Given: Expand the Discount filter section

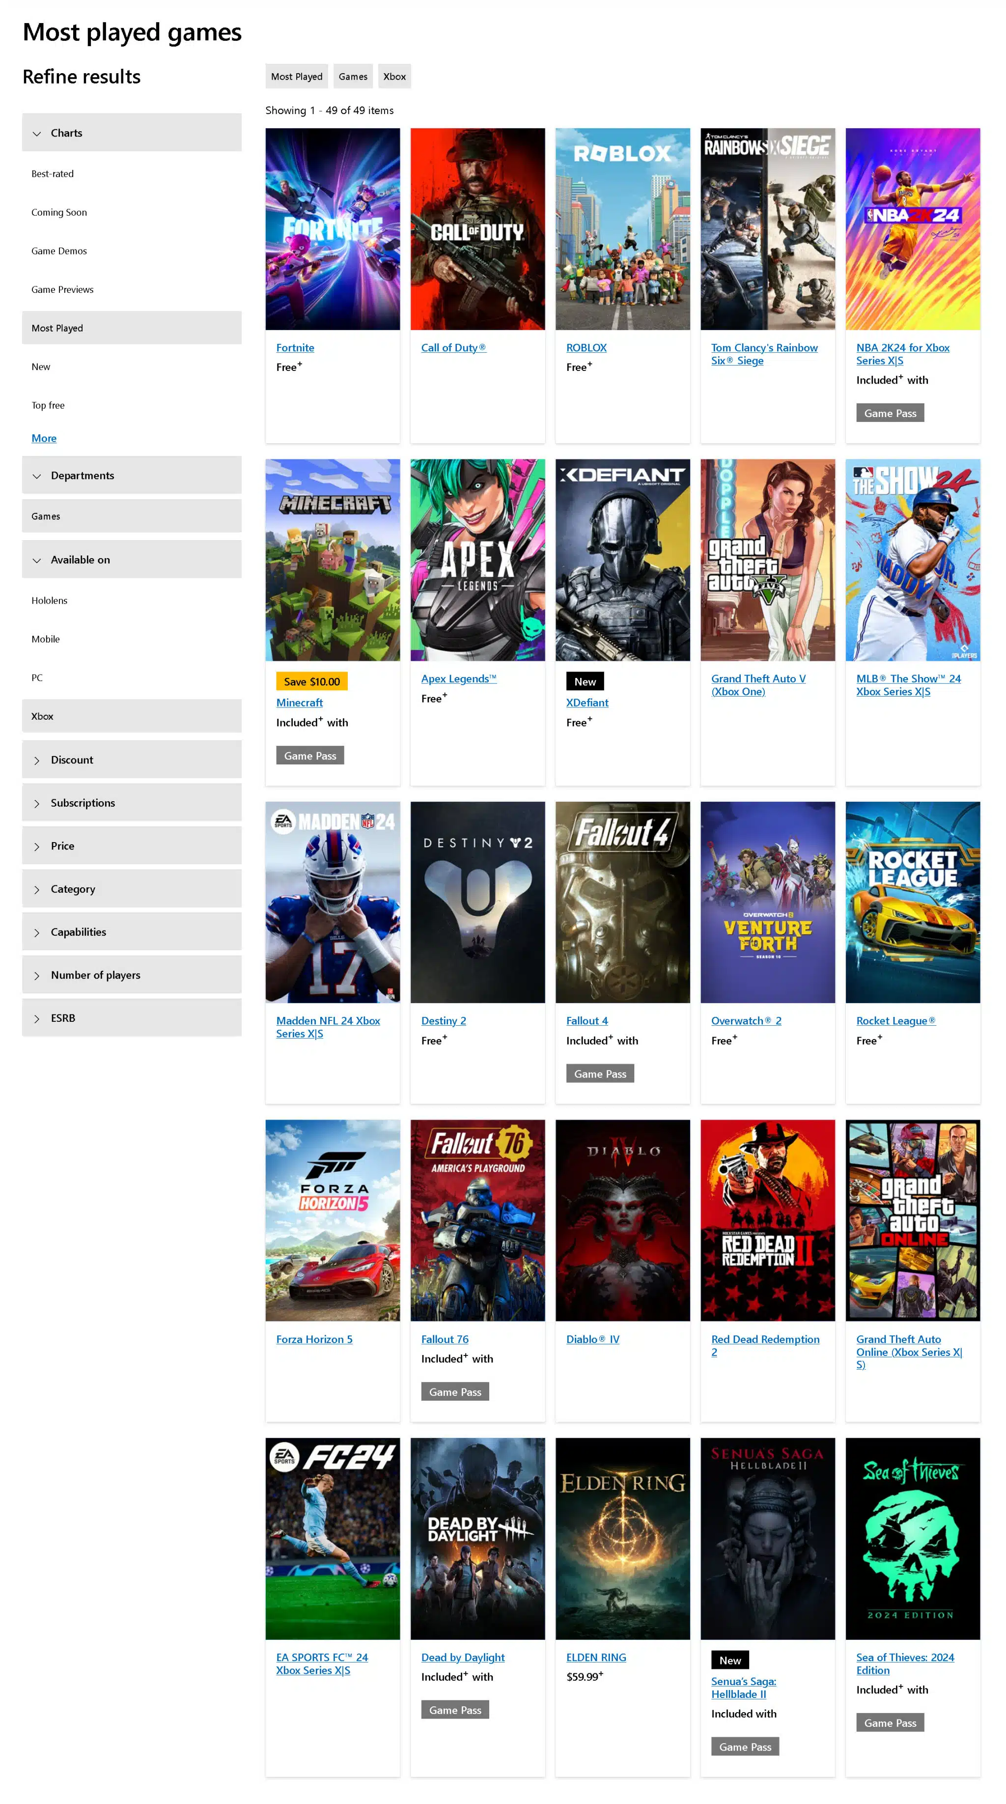Looking at the screenshot, I should click(132, 759).
